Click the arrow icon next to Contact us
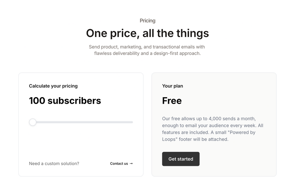This screenshot has width=295, height=195. (x=131, y=164)
